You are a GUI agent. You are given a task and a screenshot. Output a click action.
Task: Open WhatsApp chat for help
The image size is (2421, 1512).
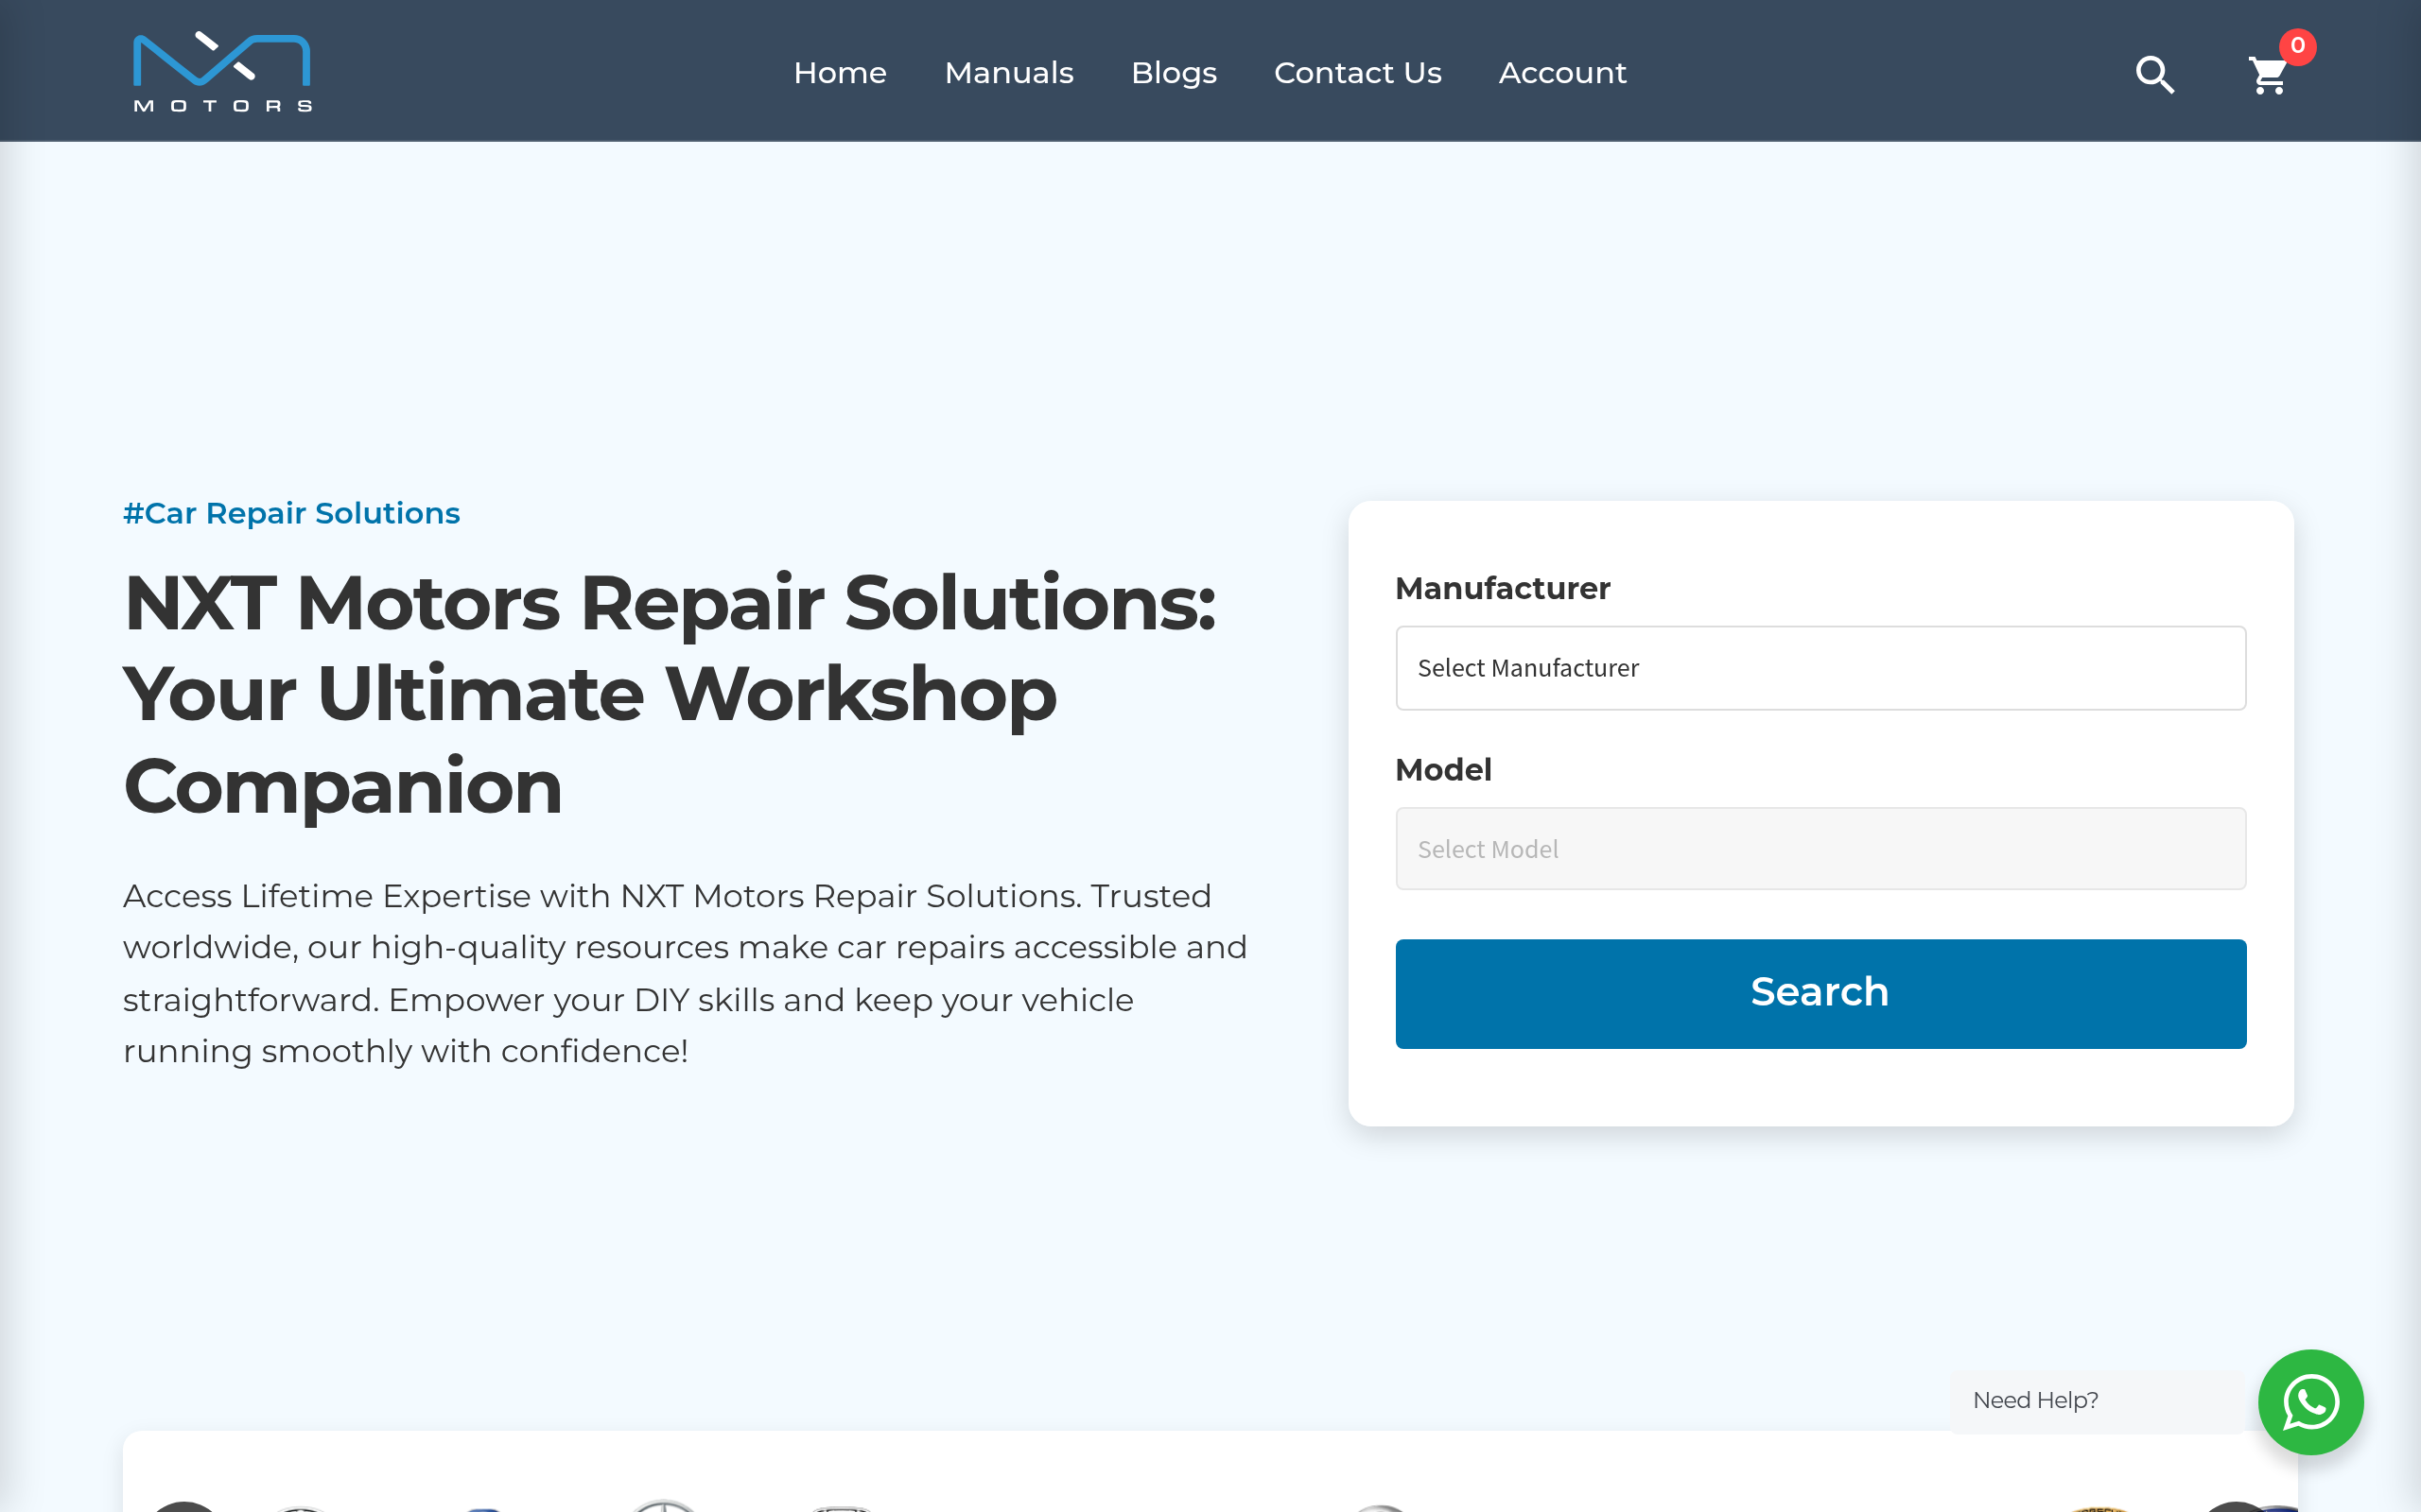[2312, 1402]
